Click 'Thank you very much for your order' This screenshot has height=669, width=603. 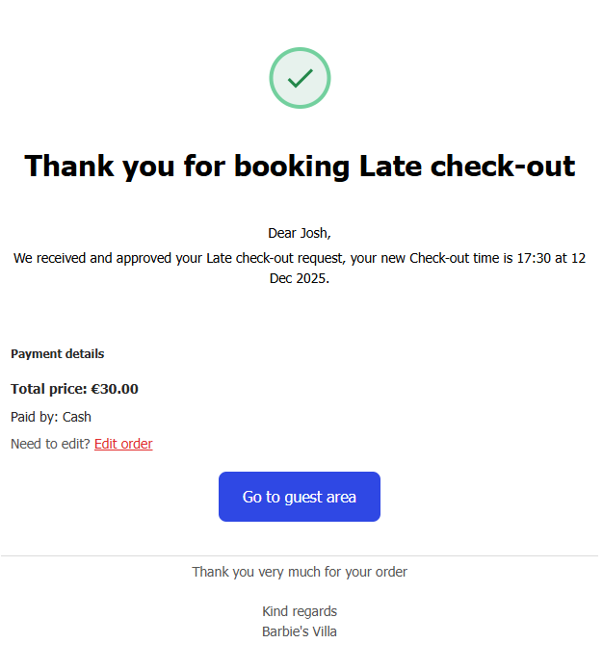tap(300, 572)
